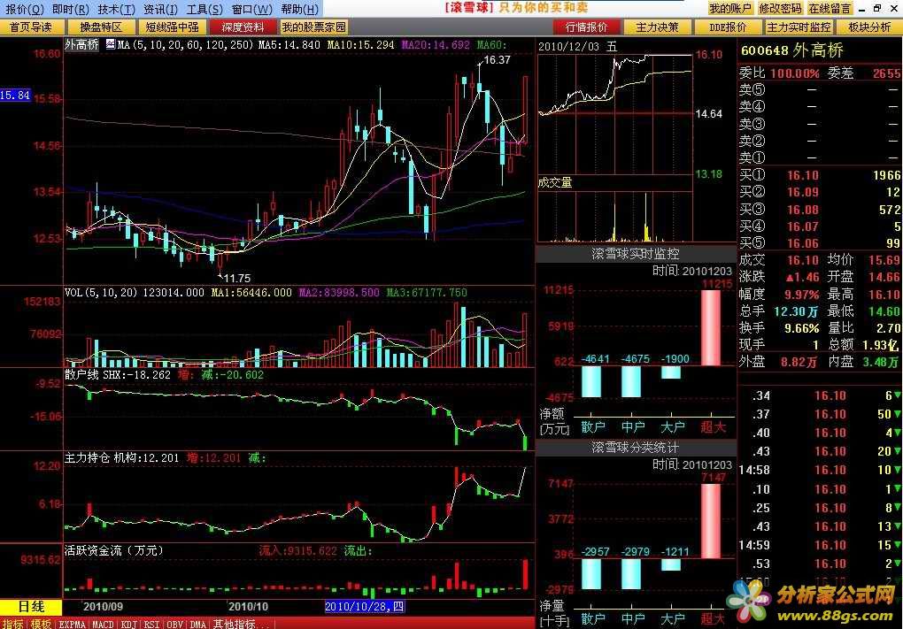The height and width of the screenshot is (629, 903).
Task: Click the 11.75 low-price marker on chart
Action: [x=236, y=279]
